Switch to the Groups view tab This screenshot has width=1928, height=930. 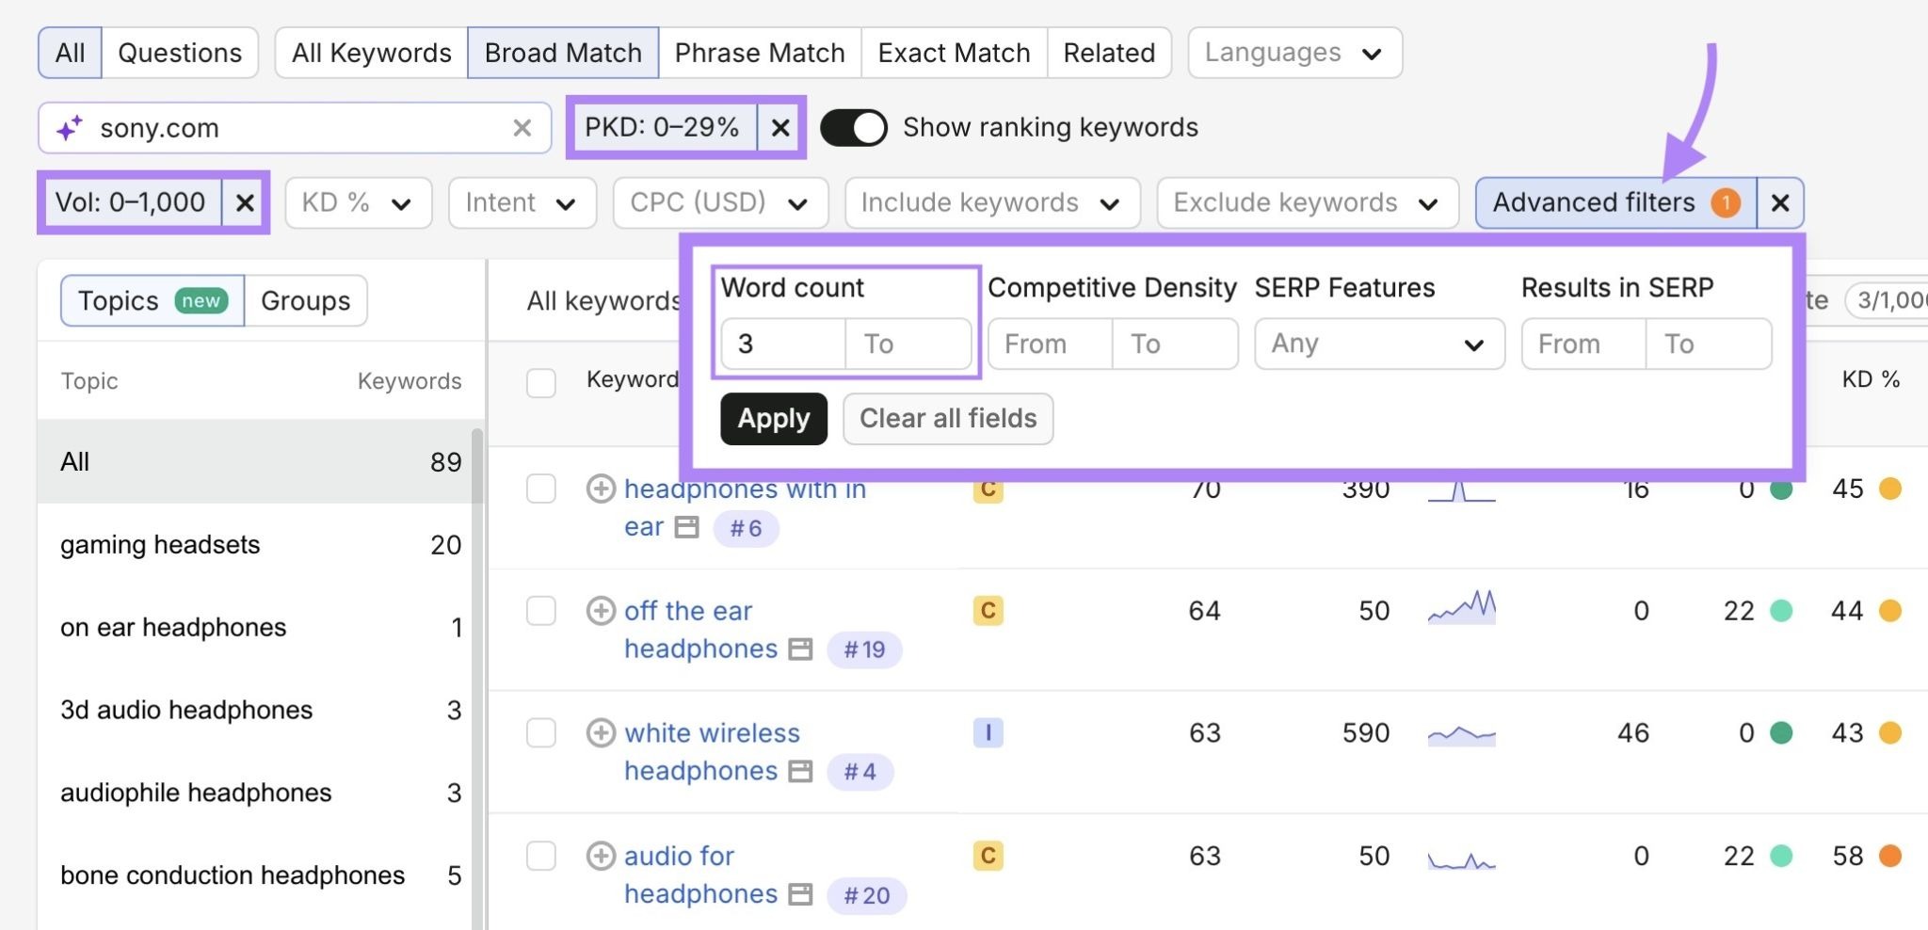click(305, 301)
